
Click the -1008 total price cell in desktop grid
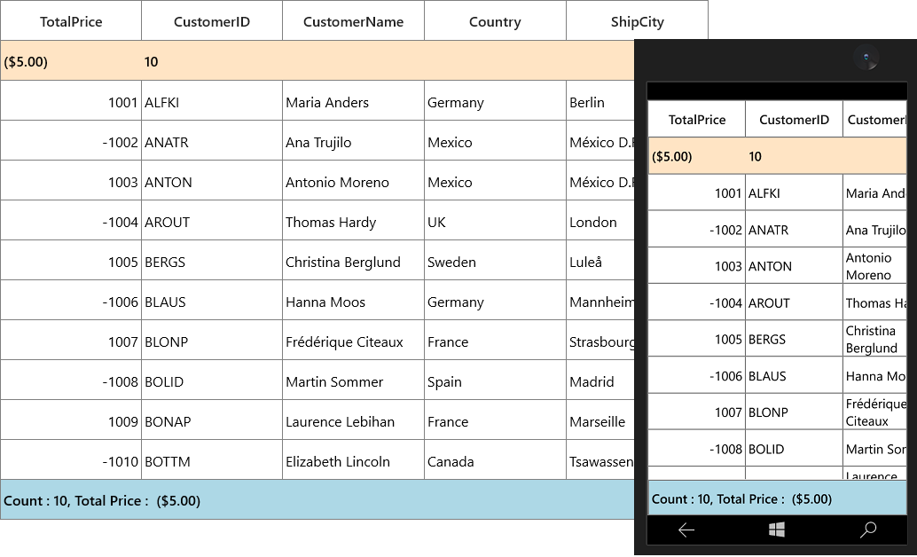71,380
